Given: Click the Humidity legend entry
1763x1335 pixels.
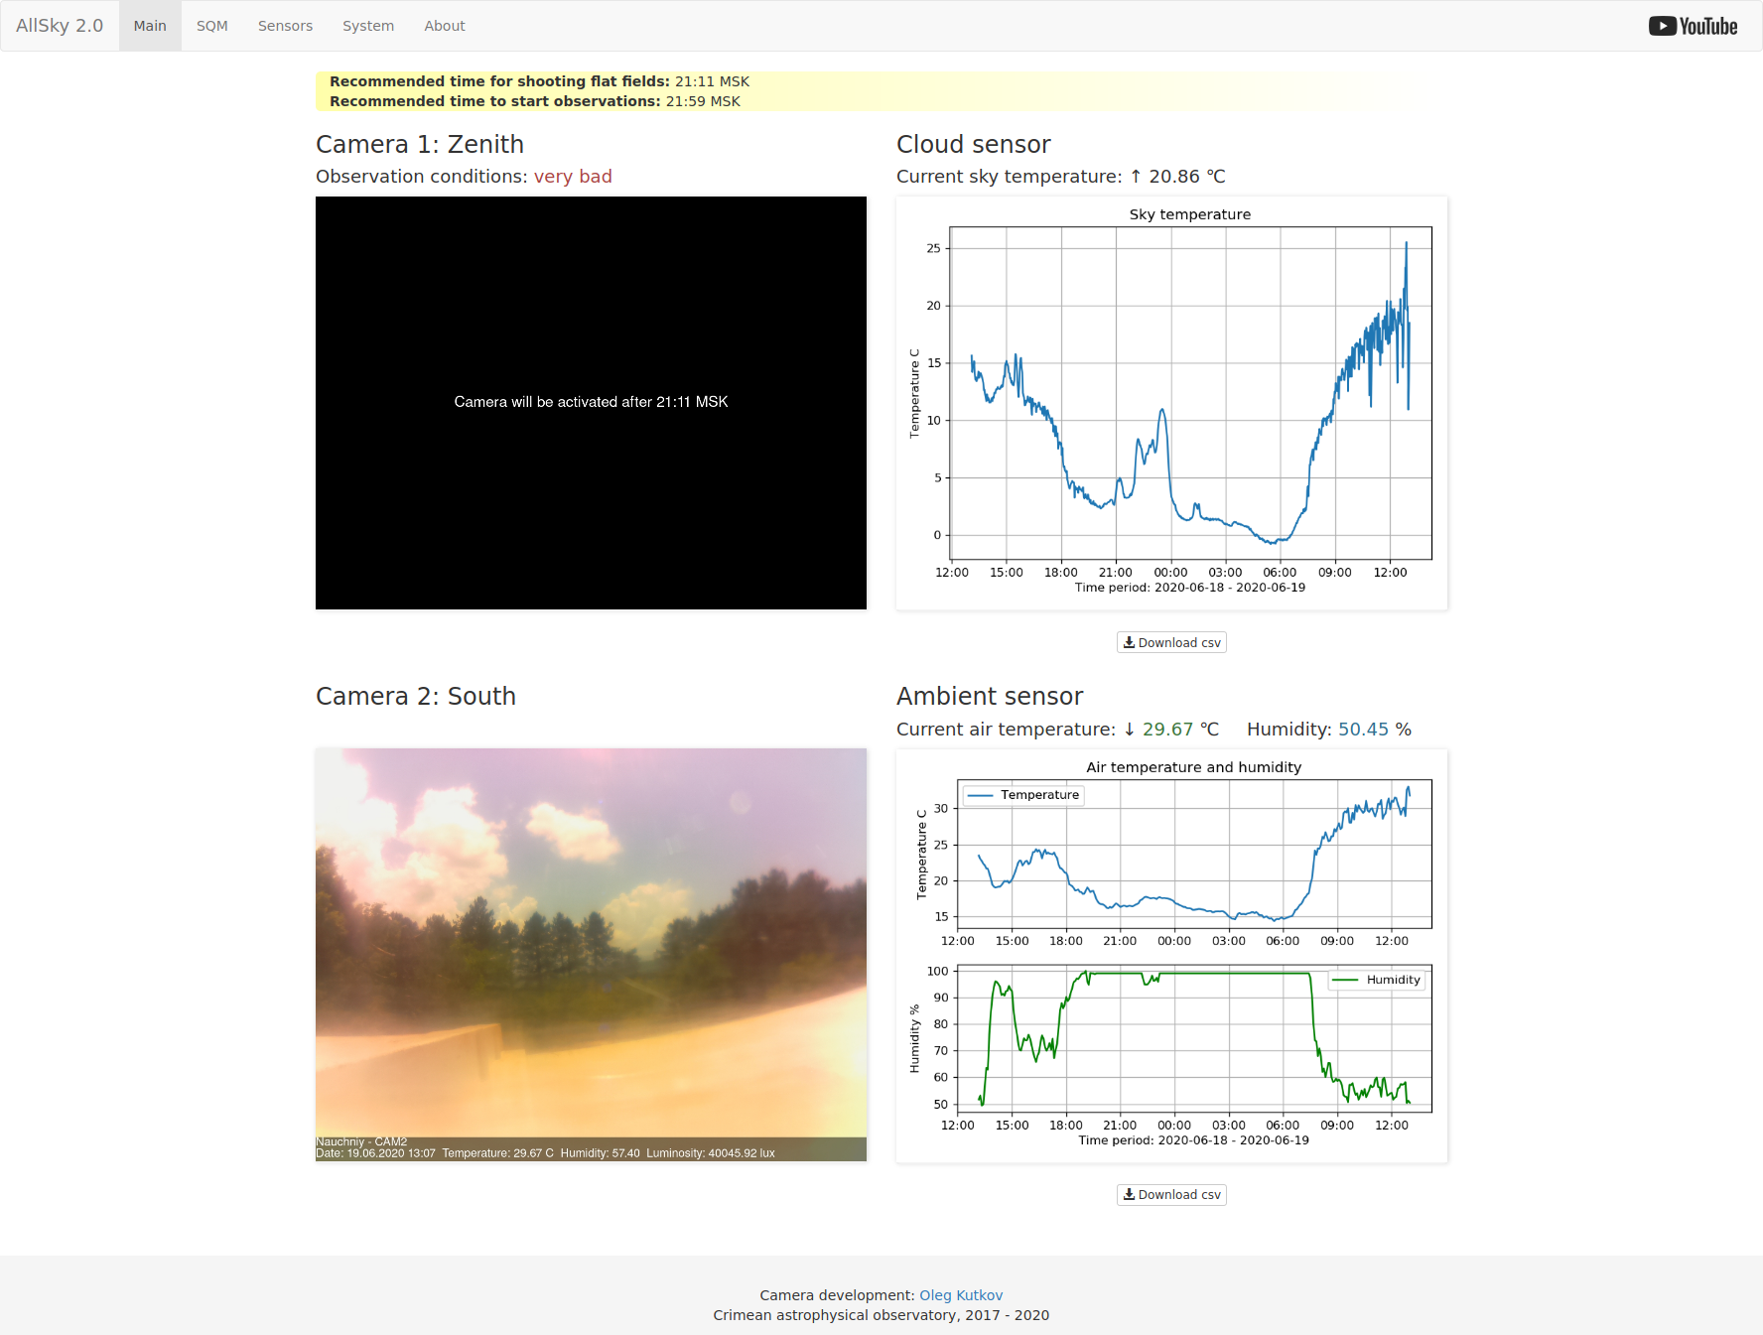Looking at the screenshot, I should 1378,980.
